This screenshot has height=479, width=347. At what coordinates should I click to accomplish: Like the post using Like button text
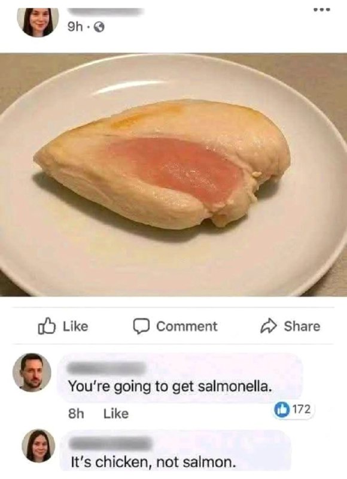pos(75,326)
